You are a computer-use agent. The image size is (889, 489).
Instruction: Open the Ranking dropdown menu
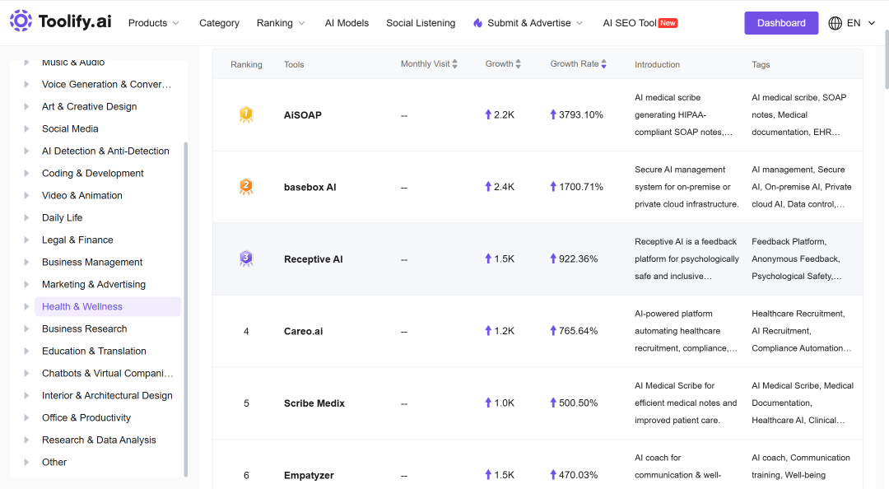point(281,23)
